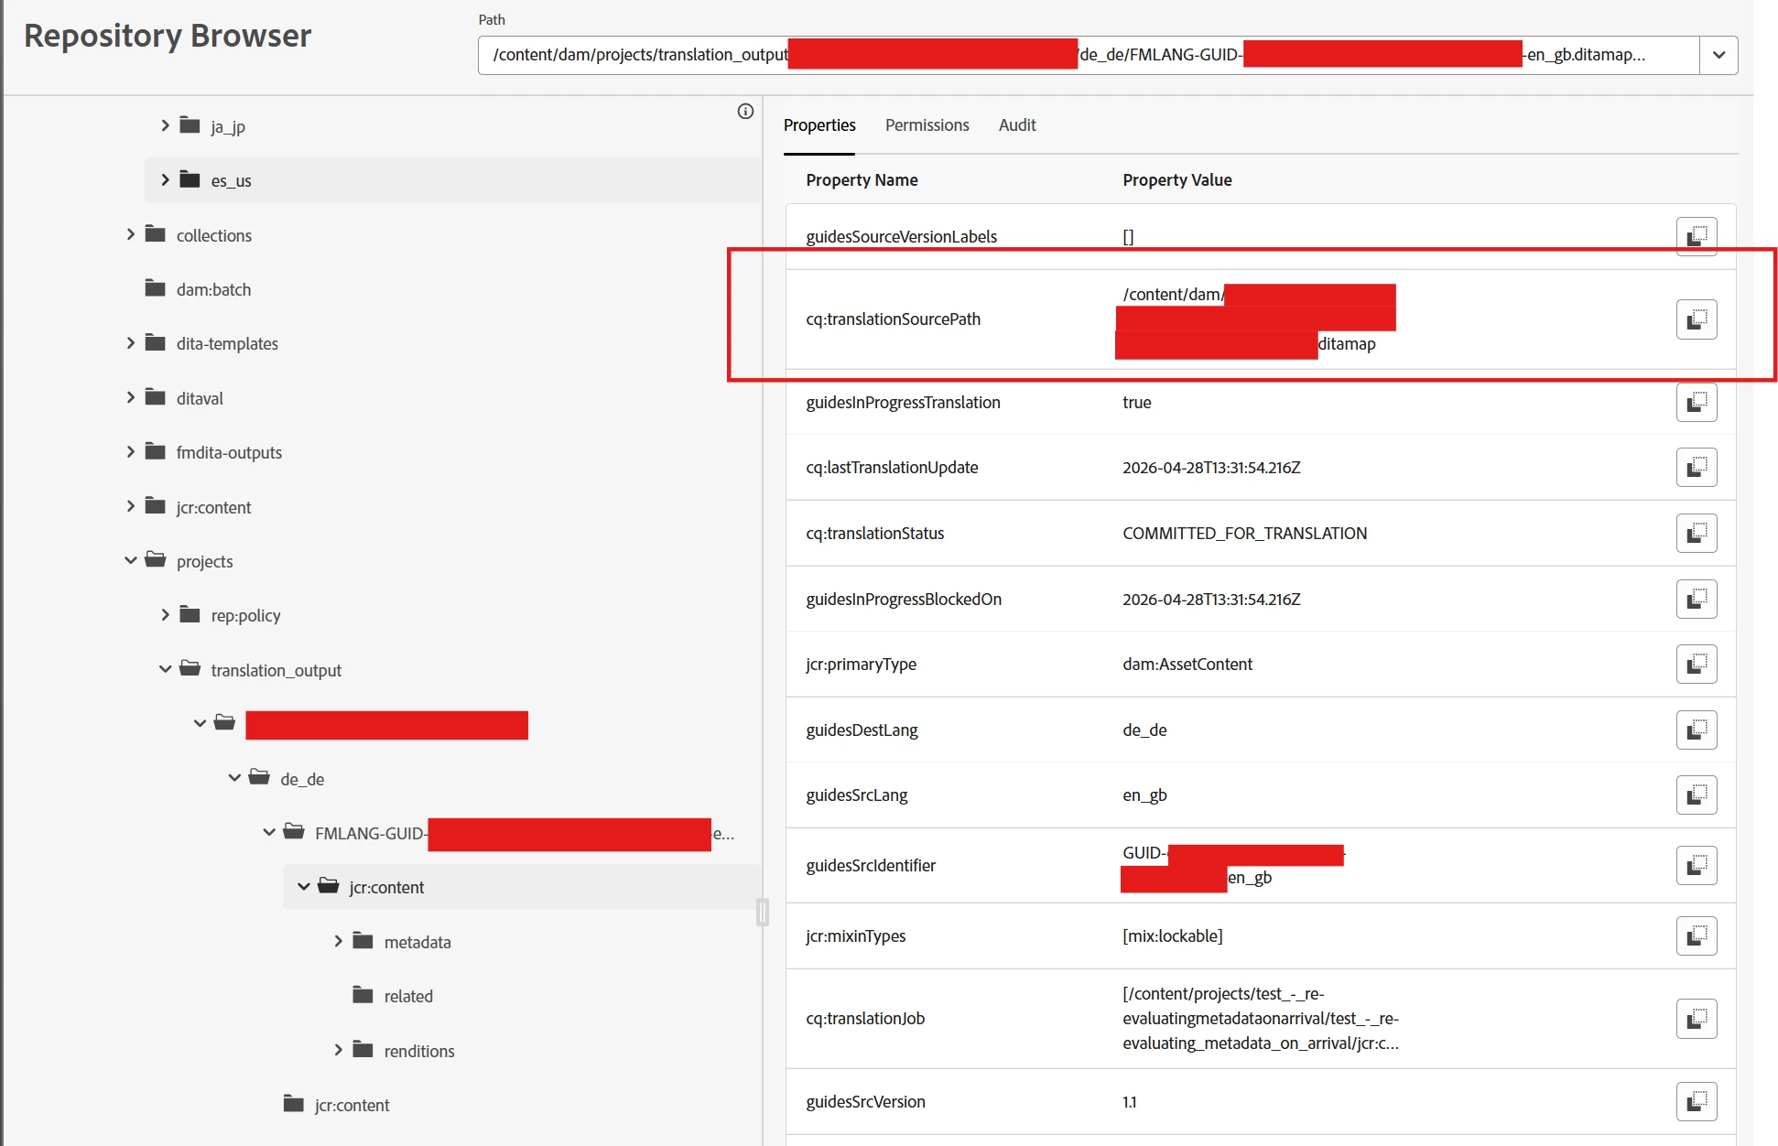The height and width of the screenshot is (1146, 1778).
Task: Copy the guidesSourceVersionLabels property value
Action: pyautogui.click(x=1696, y=236)
